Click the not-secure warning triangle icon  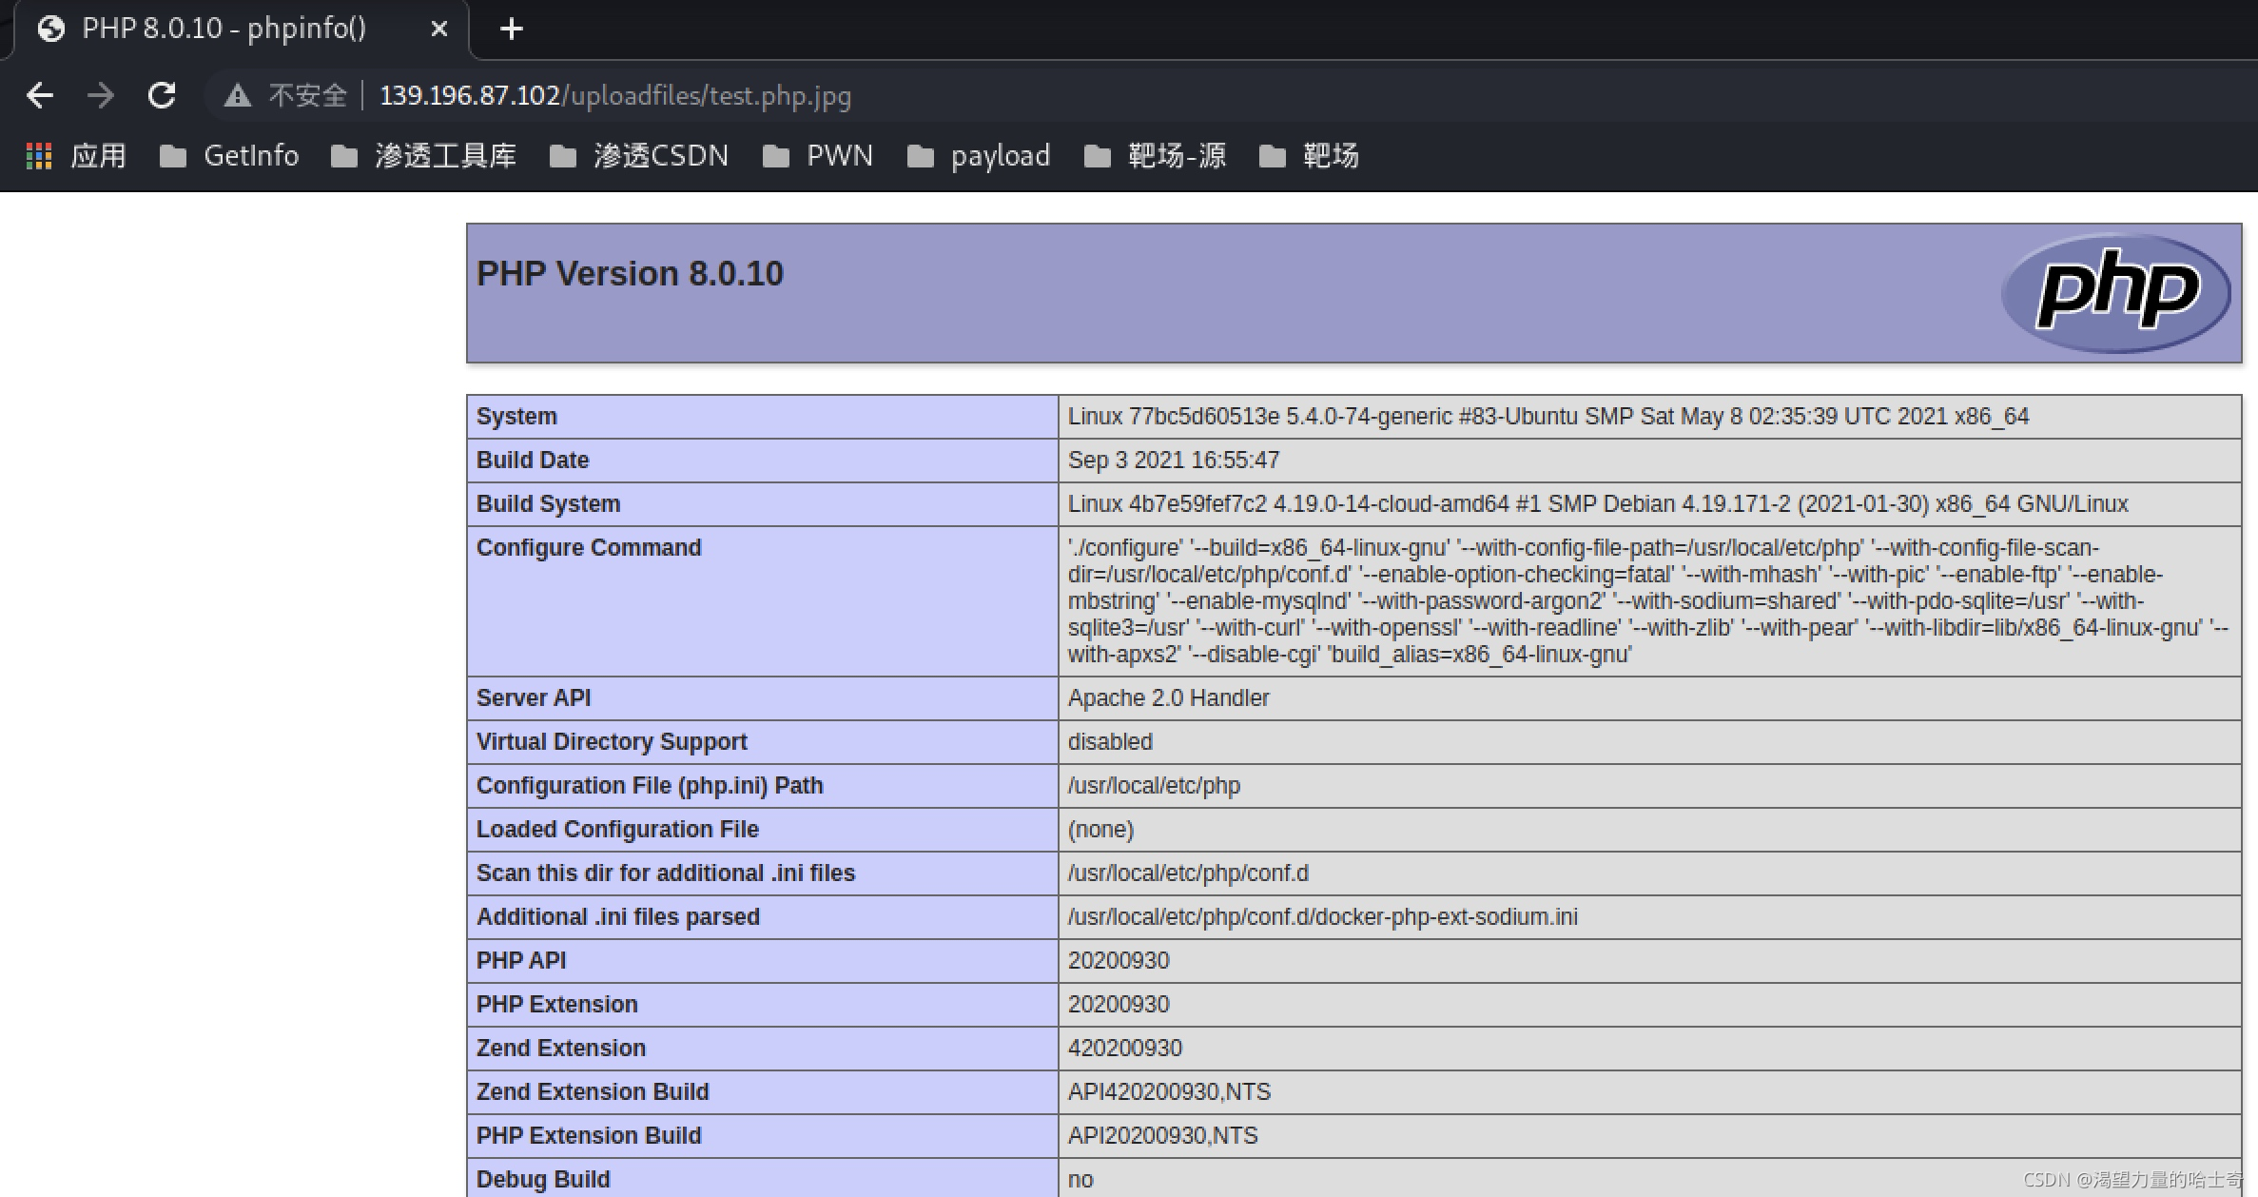pyautogui.click(x=237, y=95)
